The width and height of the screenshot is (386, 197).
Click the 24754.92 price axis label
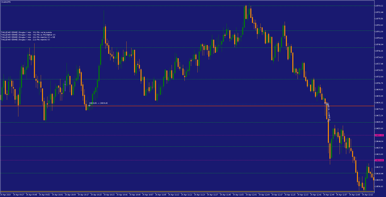click(380, 38)
